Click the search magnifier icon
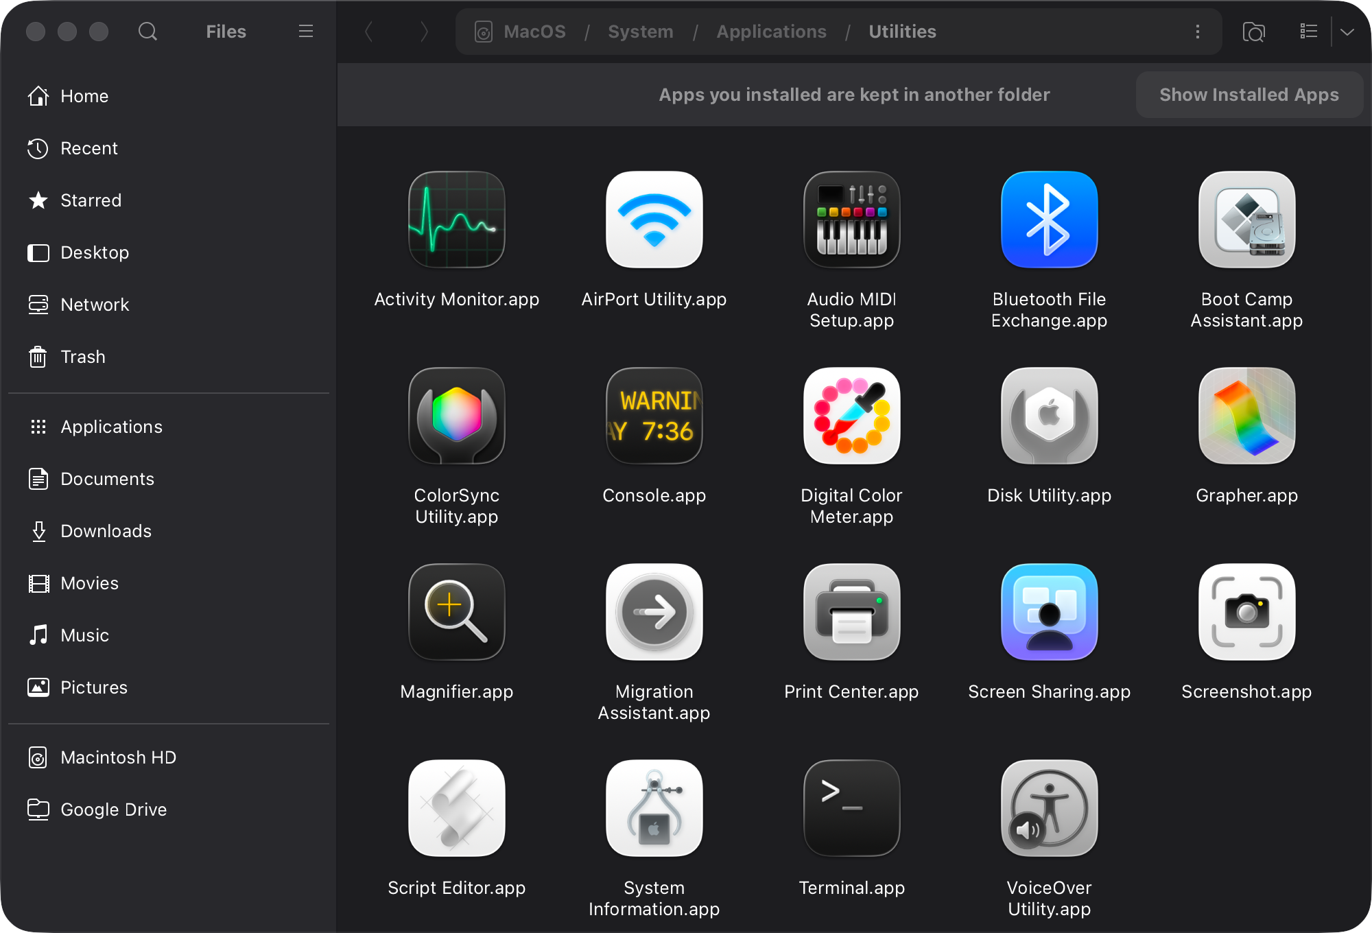 point(147,32)
